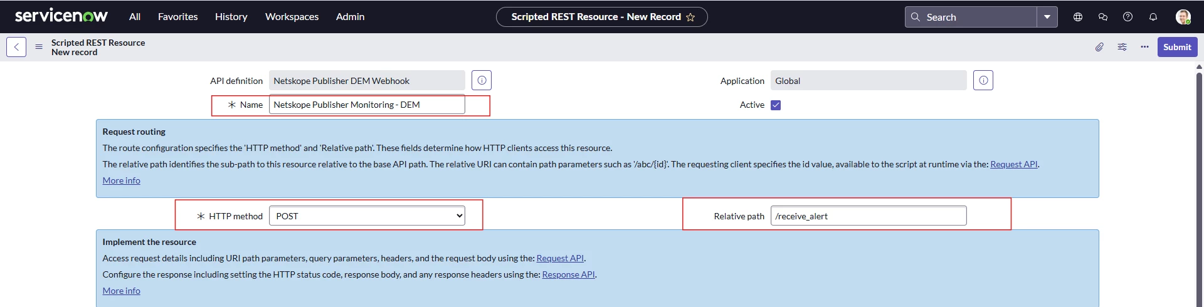The width and height of the screenshot is (1204, 307).
Task: Click the 'Request routing' heading text
Action: click(134, 132)
